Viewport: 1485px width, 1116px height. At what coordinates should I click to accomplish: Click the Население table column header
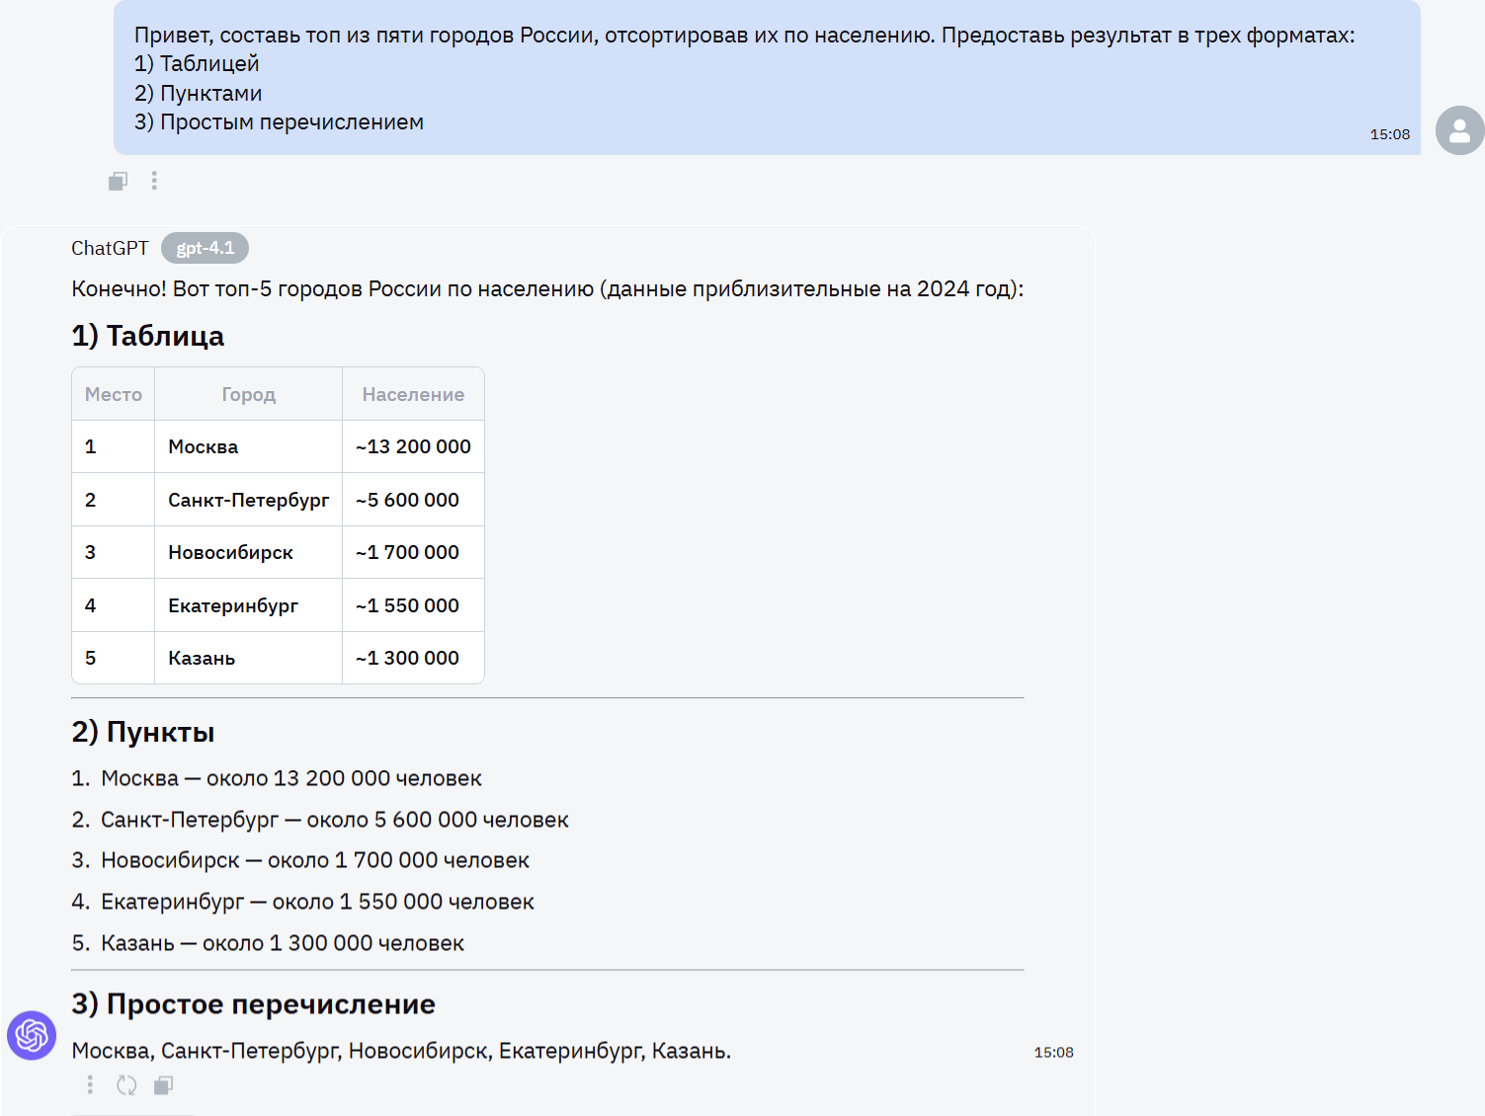413,394
